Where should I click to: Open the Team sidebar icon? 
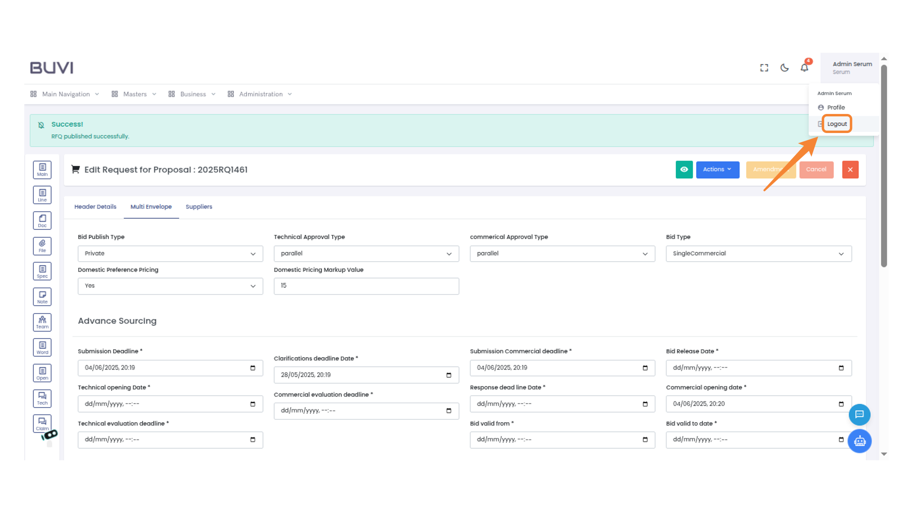(42, 323)
